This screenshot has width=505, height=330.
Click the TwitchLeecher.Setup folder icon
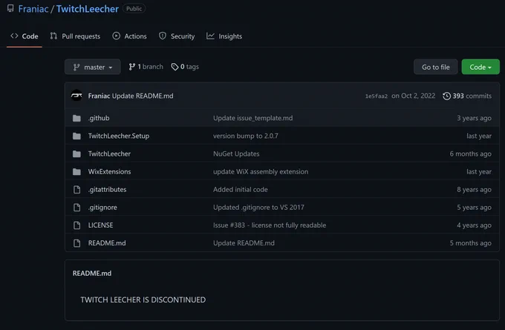pyautogui.click(x=76, y=136)
